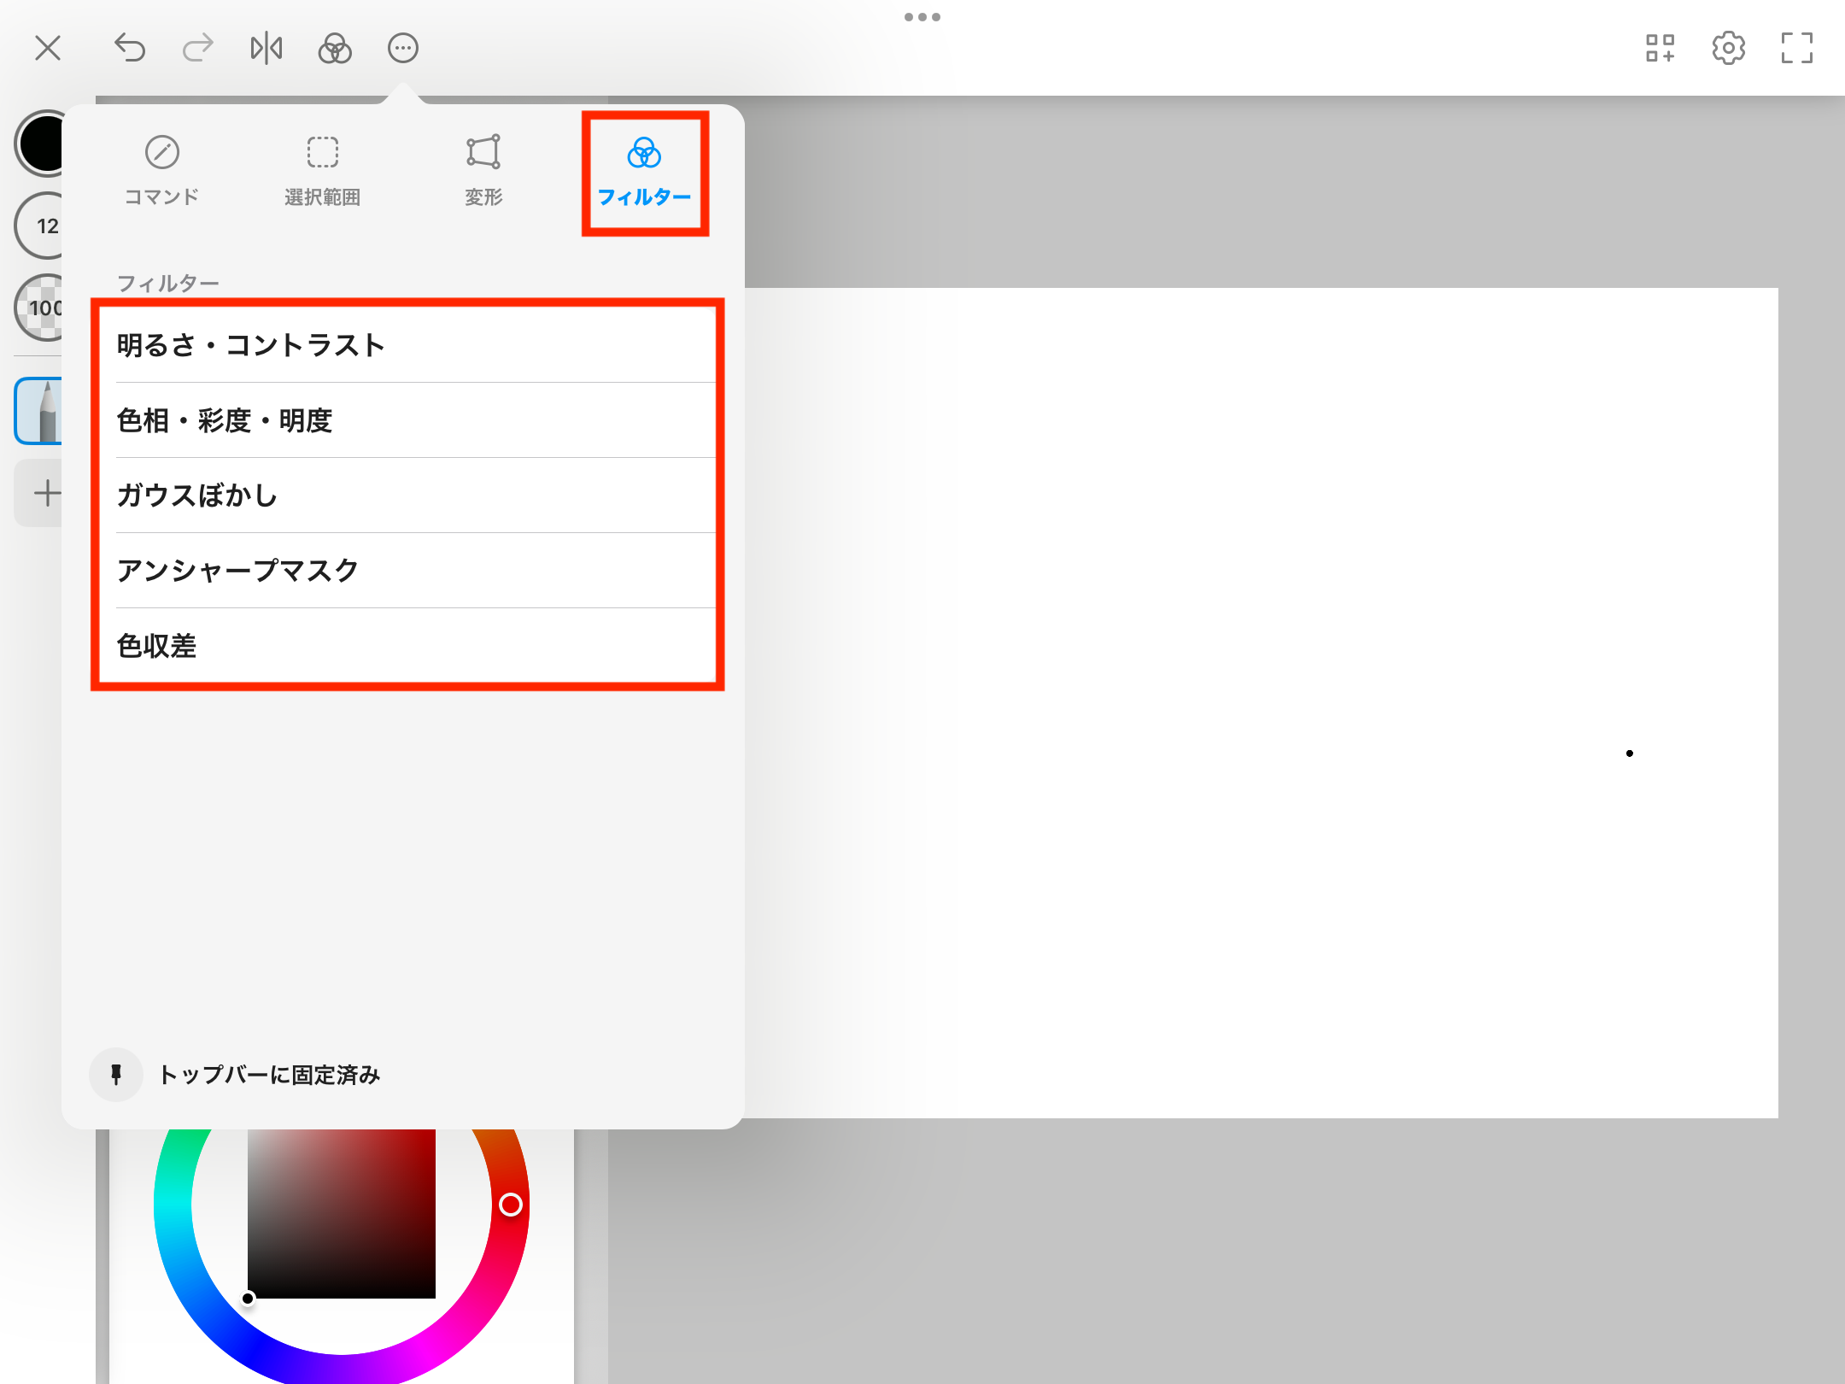Click the redo arrow icon
The image size is (1845, 1384).
click(198, 48)
